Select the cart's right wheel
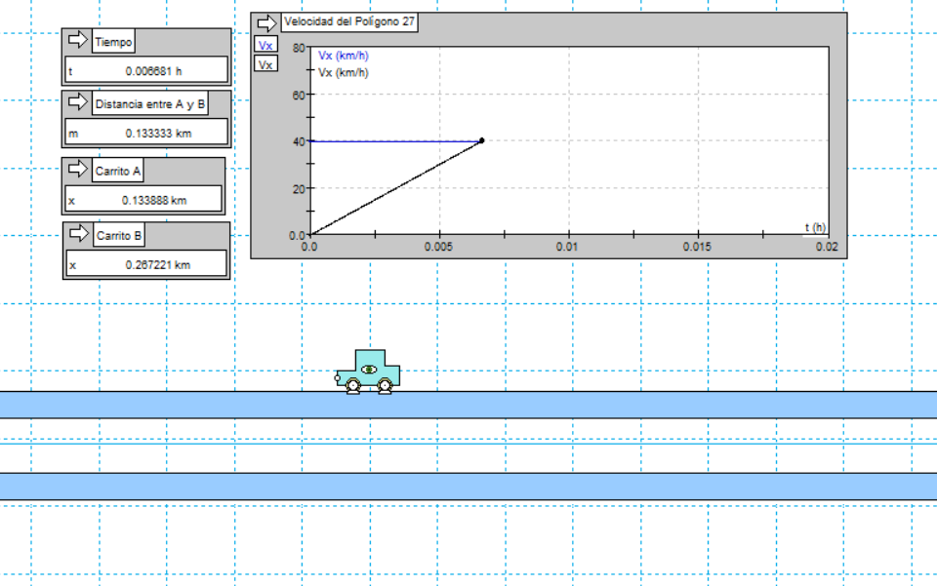 click(386, 387)
